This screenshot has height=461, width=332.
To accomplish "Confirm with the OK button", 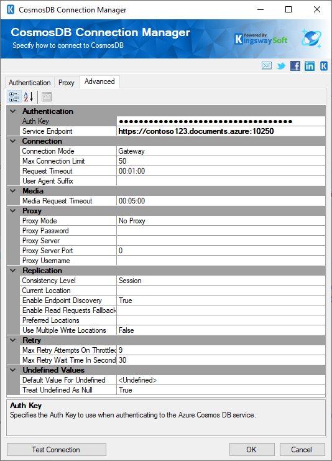I will pos(252,450).
